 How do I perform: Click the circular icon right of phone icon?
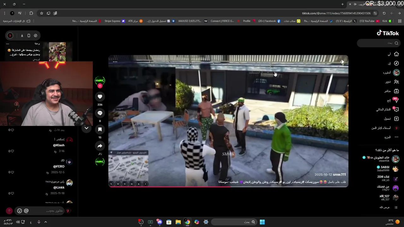35,36
